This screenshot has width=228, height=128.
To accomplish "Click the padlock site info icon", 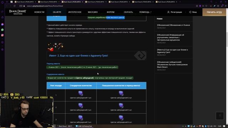I will coord(24,6).
